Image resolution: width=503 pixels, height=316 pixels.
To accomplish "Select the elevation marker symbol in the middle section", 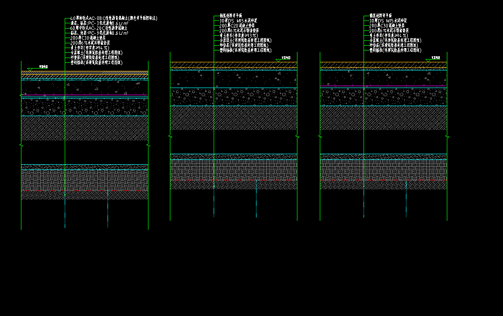I will [x=279, y=60].
